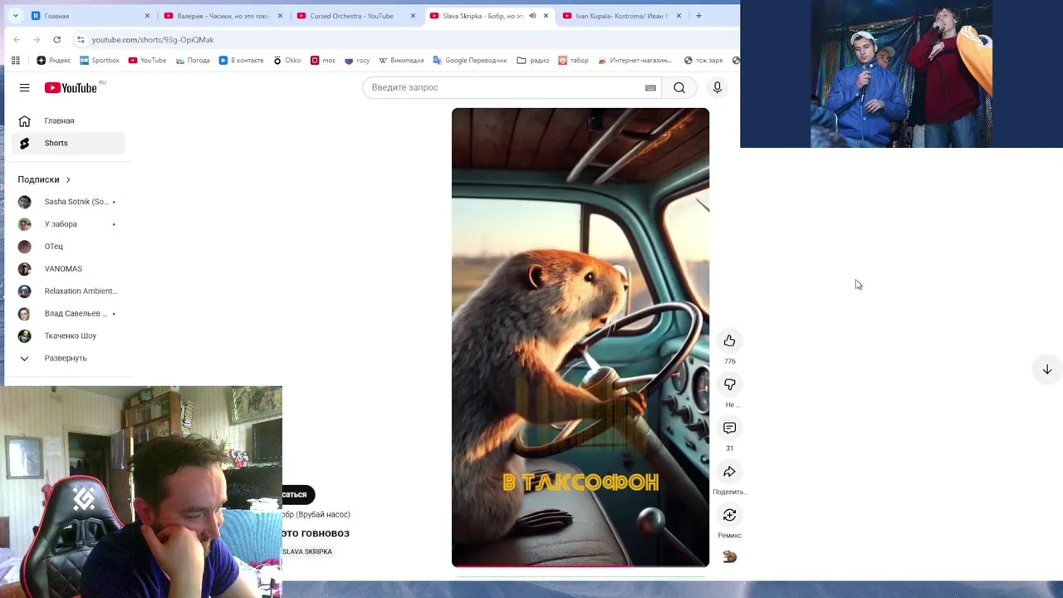Like the Short with thumbs up
Image resolution: width=1063 pixels, height=598 pixels.
[729, 341]
